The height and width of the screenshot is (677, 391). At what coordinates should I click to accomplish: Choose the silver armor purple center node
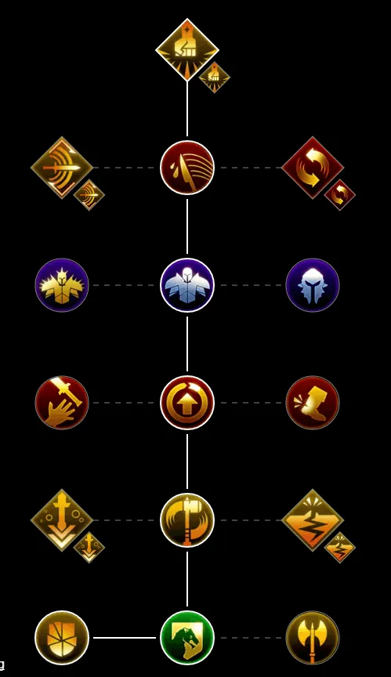point(186,285)
